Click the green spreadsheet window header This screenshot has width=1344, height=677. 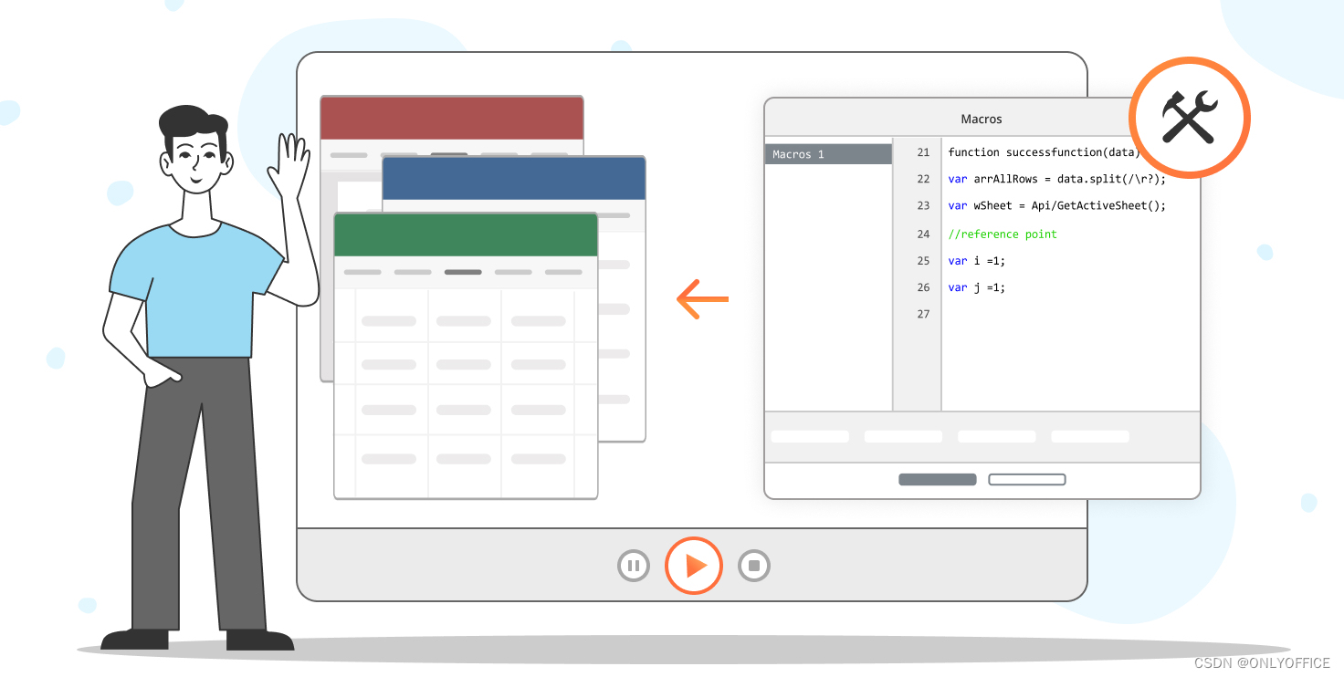[466, 235]
